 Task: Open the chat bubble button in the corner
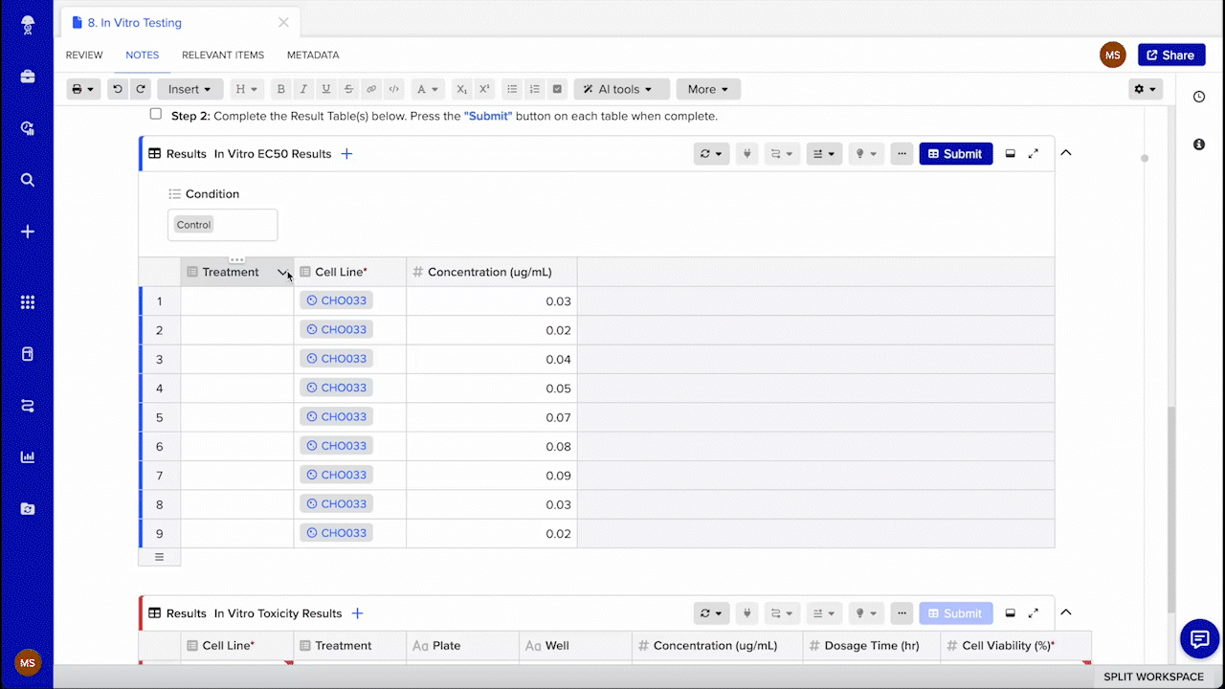point(1199,638)
